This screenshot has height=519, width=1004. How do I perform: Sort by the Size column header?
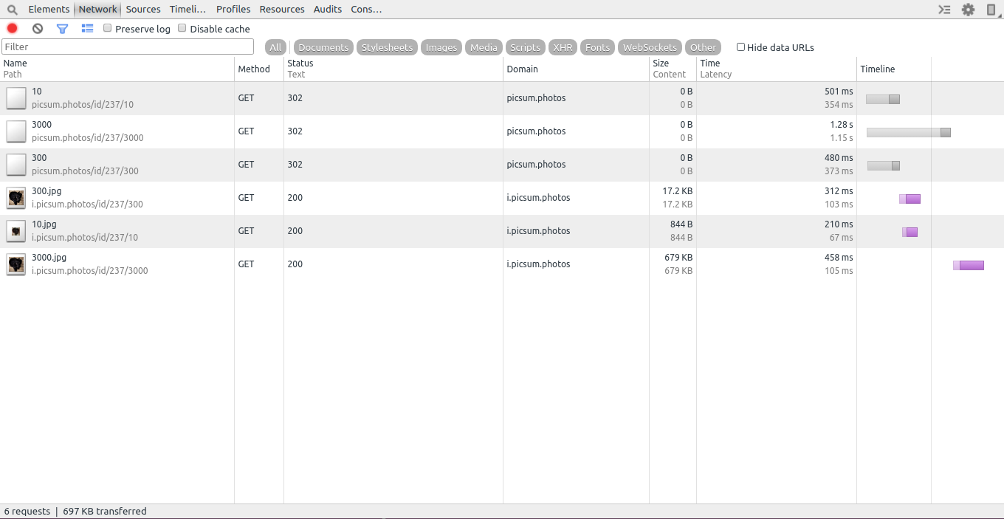[x=673, y=69]
